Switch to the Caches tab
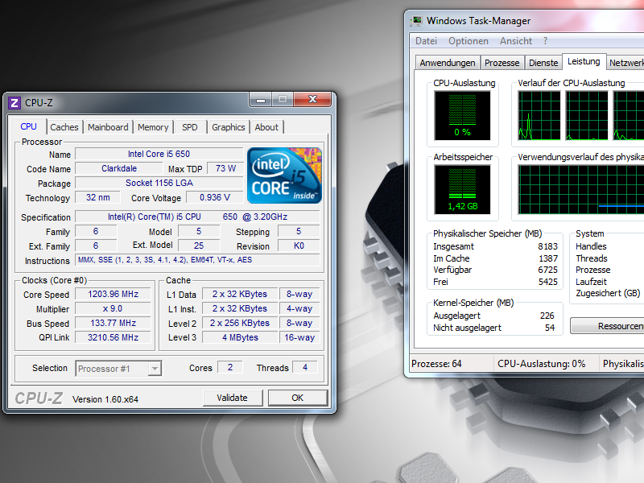The image size is (644, 483). (x=64, y=127)
